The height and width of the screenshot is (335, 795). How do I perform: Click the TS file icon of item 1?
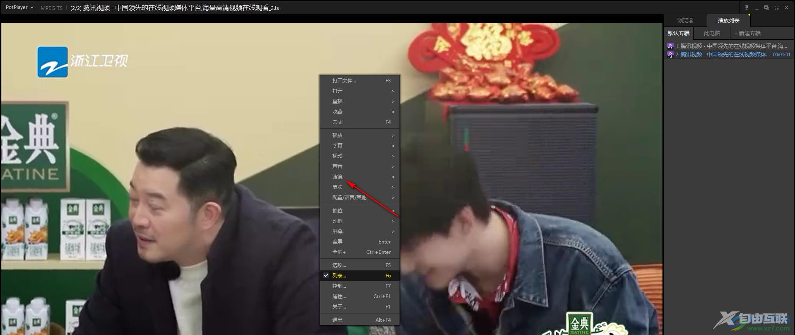click(670, 46)
